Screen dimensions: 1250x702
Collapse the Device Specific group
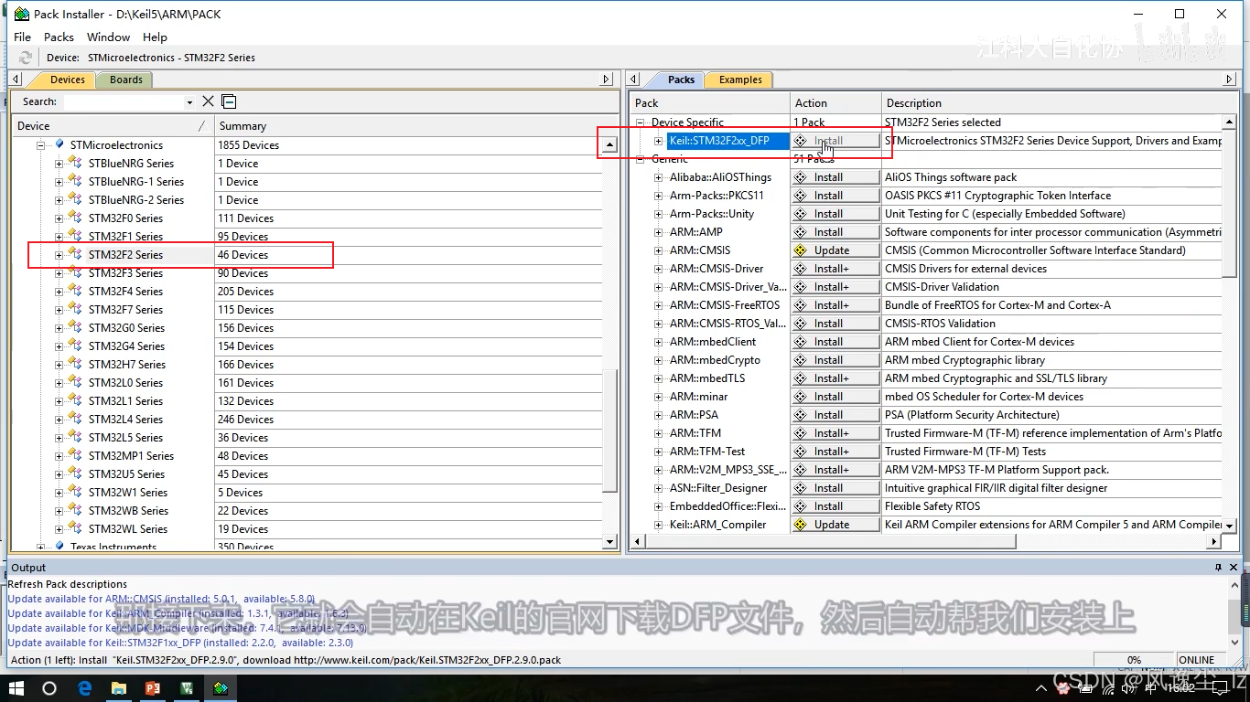click(x=641, y=122)
